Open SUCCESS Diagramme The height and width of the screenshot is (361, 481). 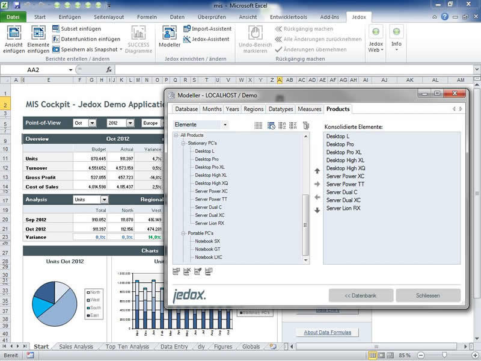pos(138,39)
